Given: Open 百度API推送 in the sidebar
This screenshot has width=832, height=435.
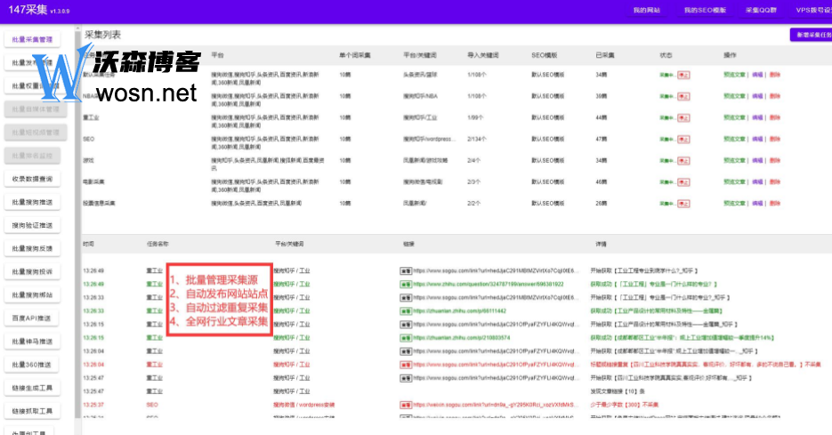Looking at the screenshot, I should point(32,318).
